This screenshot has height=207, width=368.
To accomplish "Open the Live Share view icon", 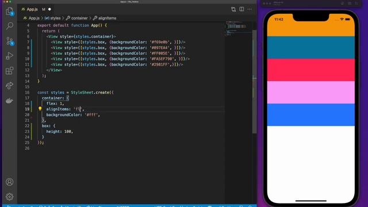I will click(9, 86).
